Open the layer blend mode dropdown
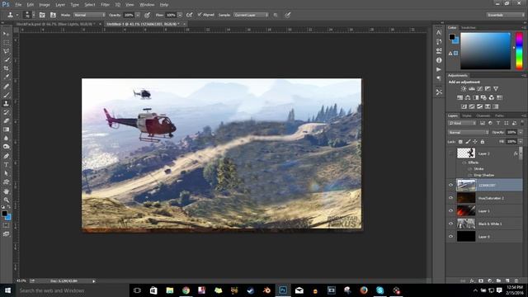Image resolution: width=528 pixels, height=297 pixels. [468, 132]
